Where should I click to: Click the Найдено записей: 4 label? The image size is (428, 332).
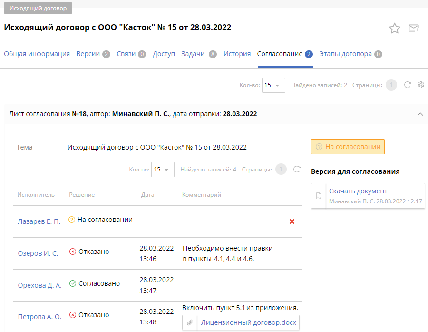(208, 170)
